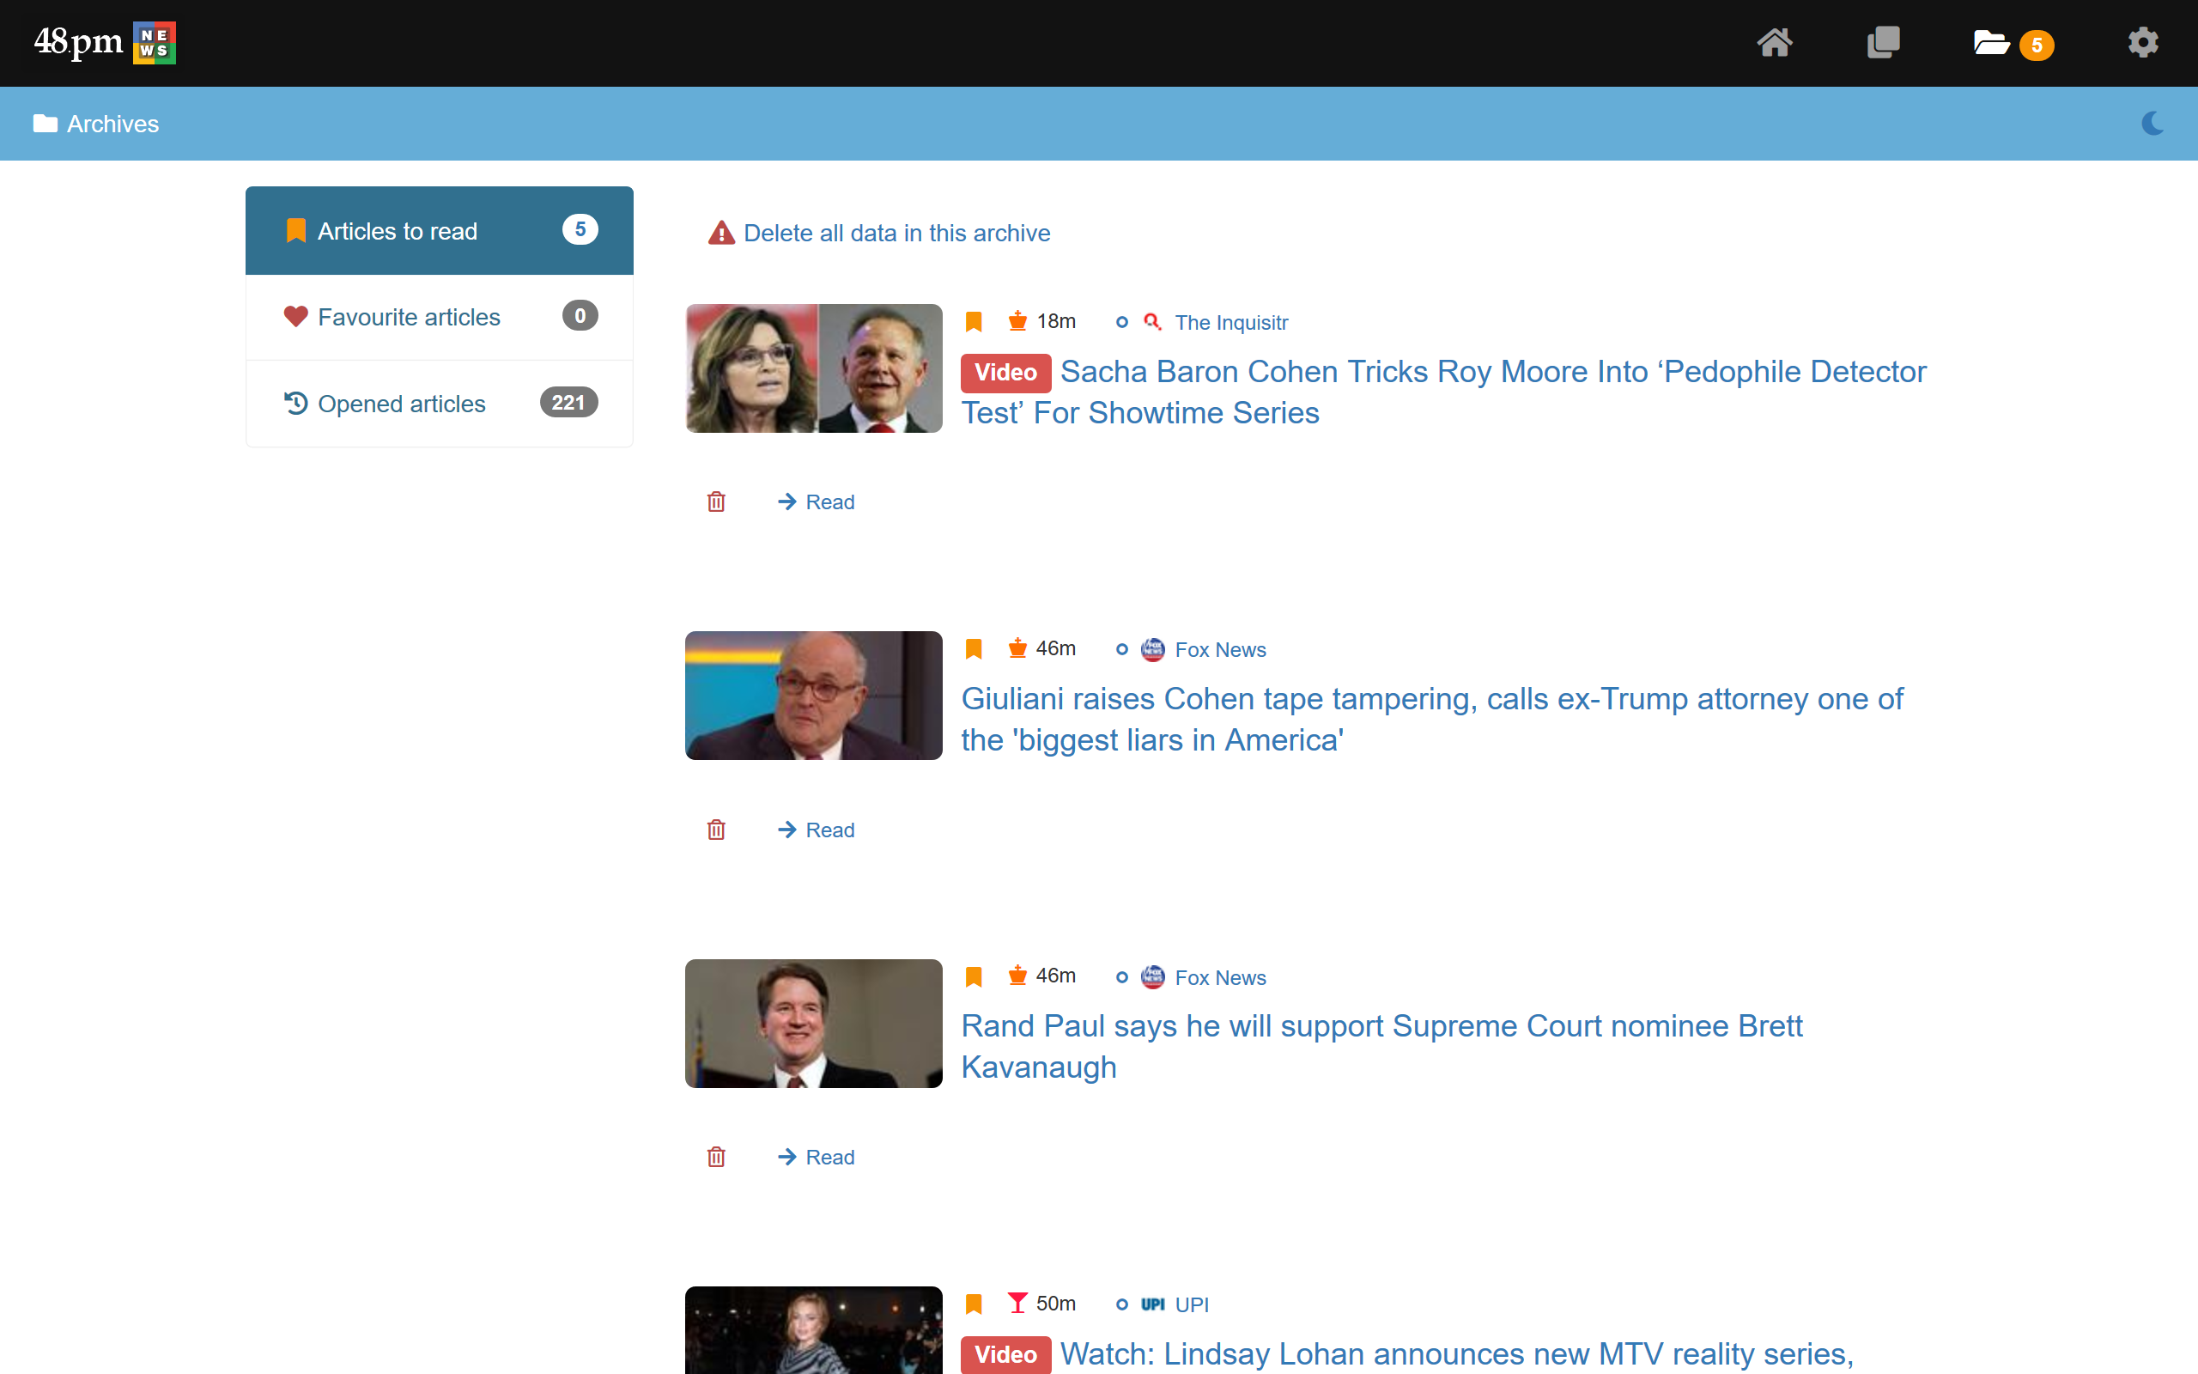Toggle bookmark on the Lindsay Lohan article
Screen dimensions: 2198x1374
(x=974, y=1304)
